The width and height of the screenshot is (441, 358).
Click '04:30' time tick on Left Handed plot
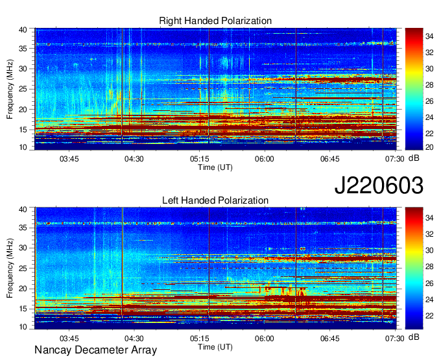(134, 339)
